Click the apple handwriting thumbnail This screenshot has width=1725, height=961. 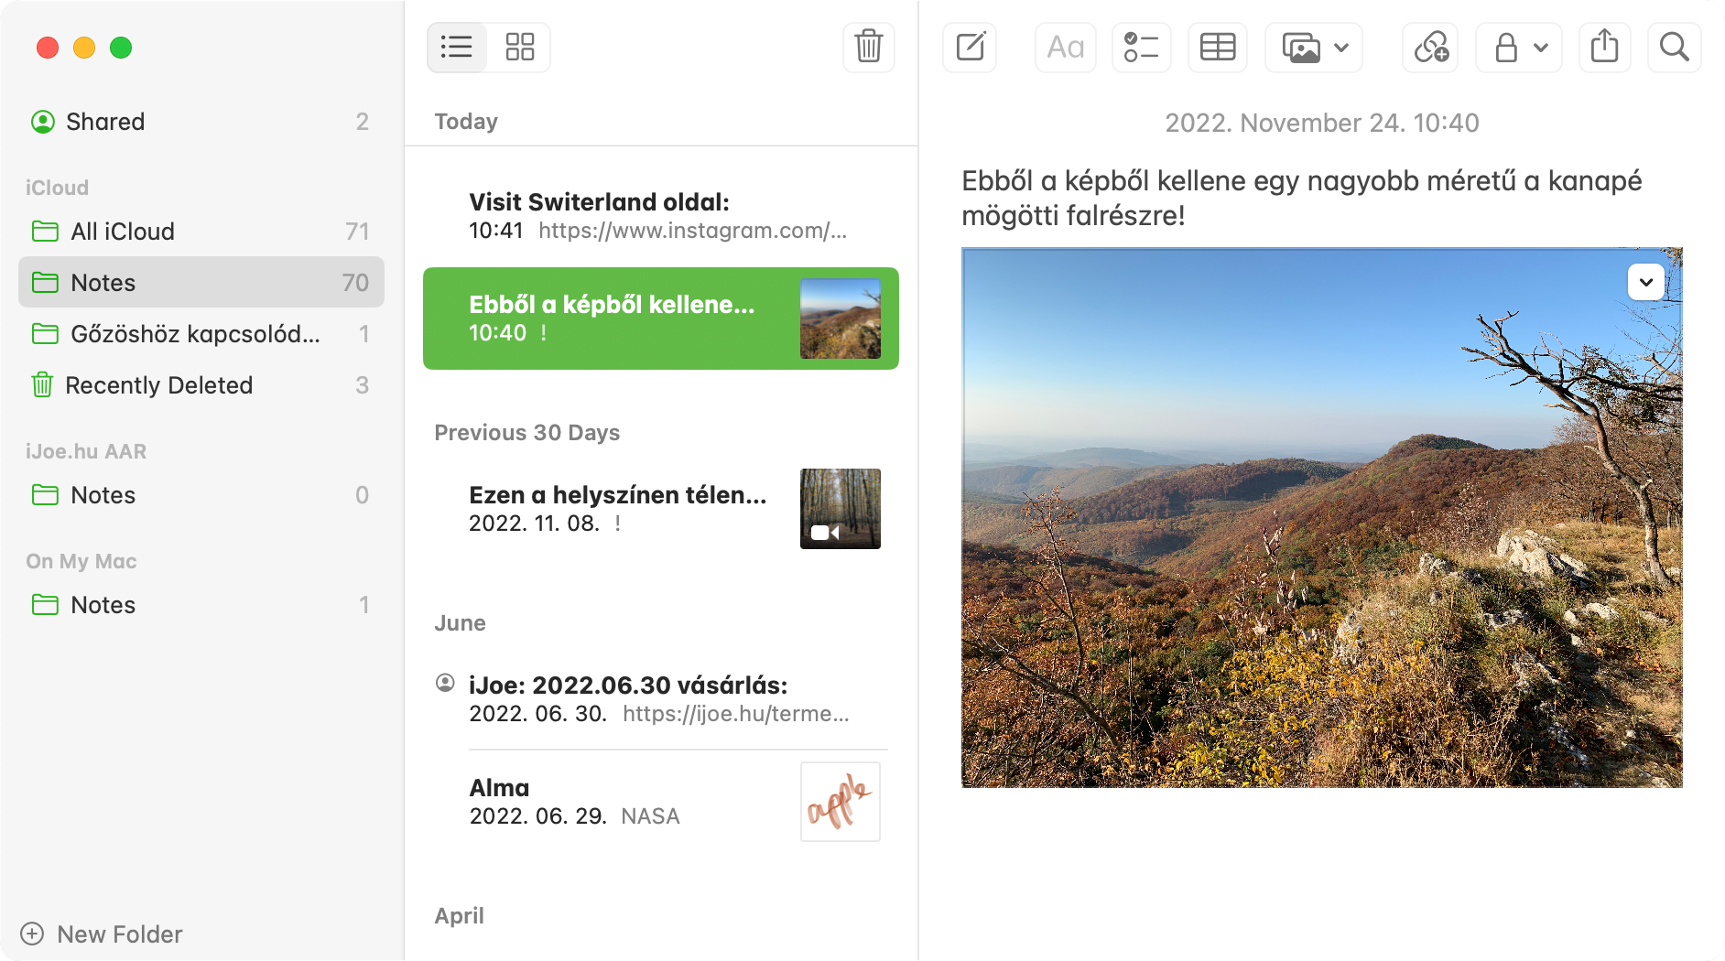[x=841, y=802]
